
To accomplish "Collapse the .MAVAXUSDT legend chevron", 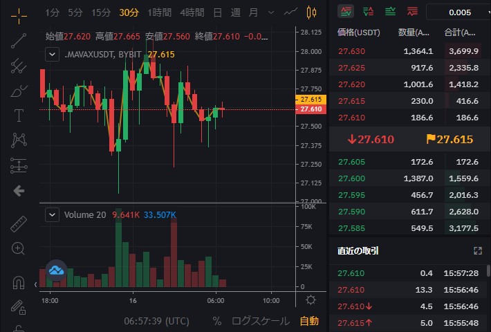I will pyautogui.click(x=51, y=54).
